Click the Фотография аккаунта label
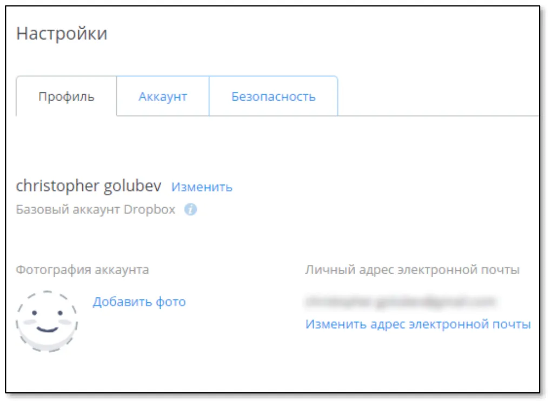The height and width of the screenshot is (405, 552). (82, 270)
